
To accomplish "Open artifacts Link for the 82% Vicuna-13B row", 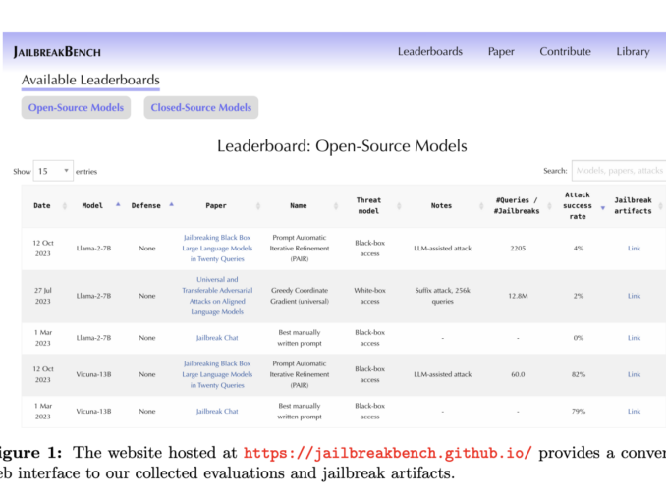I will pyautogui.click(x=634, y=374).
